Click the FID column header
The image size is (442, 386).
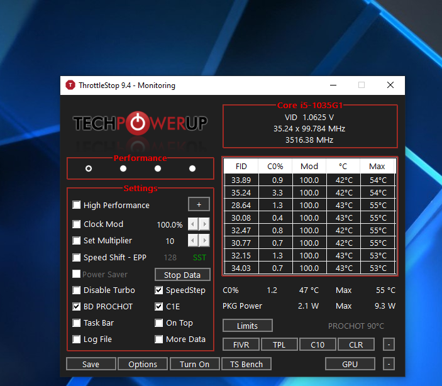pos(241,167)
